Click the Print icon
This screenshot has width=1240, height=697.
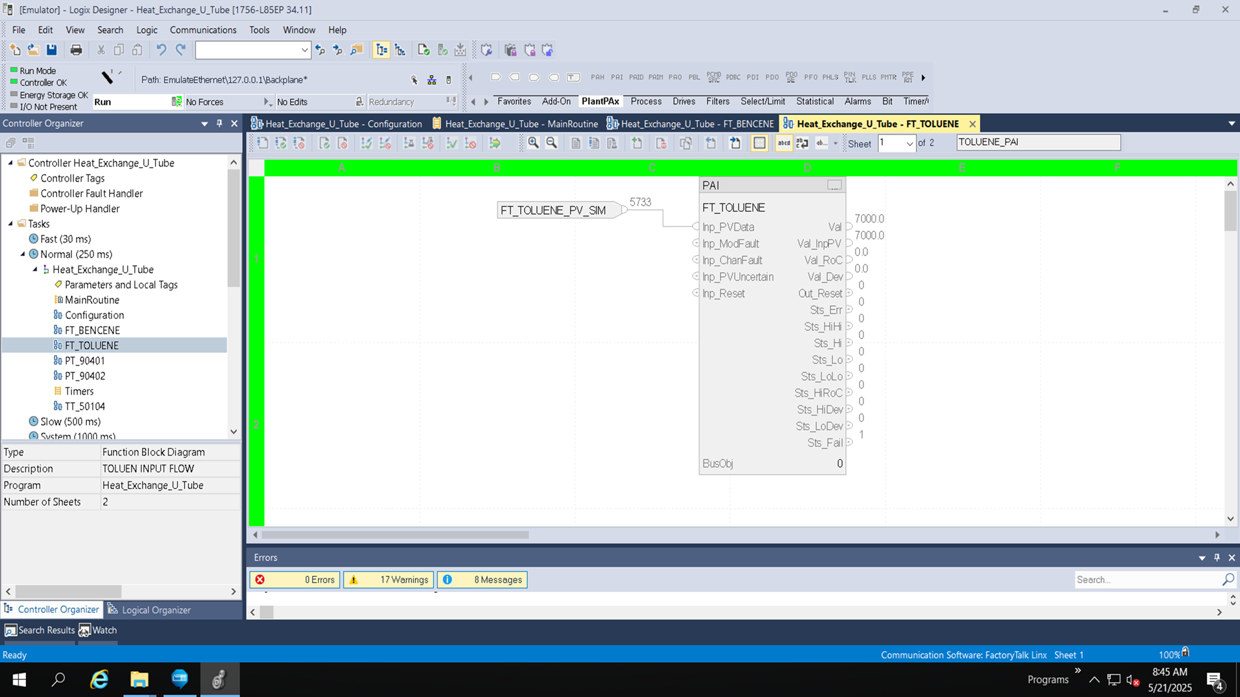[x=76, y=50]
